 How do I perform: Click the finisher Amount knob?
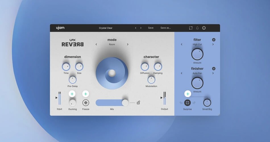pos(197,83)
